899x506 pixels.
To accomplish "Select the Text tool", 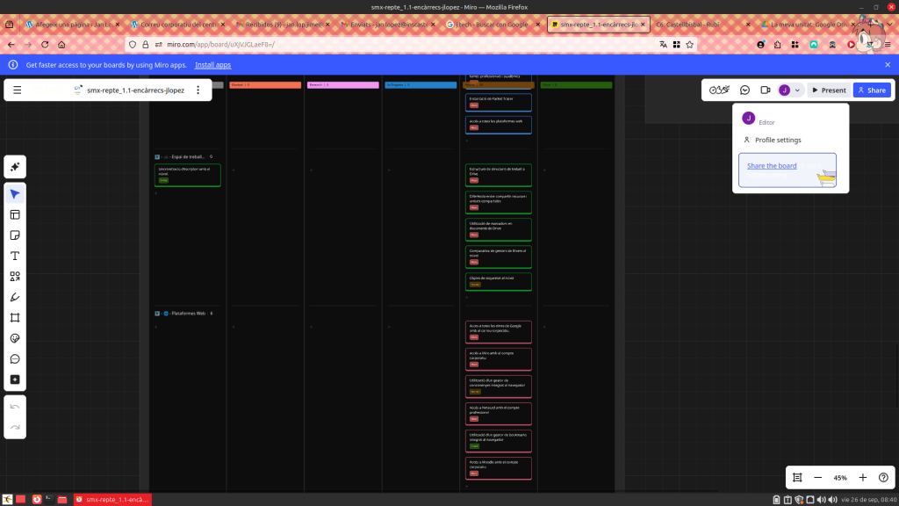I will tap(15, 256).
